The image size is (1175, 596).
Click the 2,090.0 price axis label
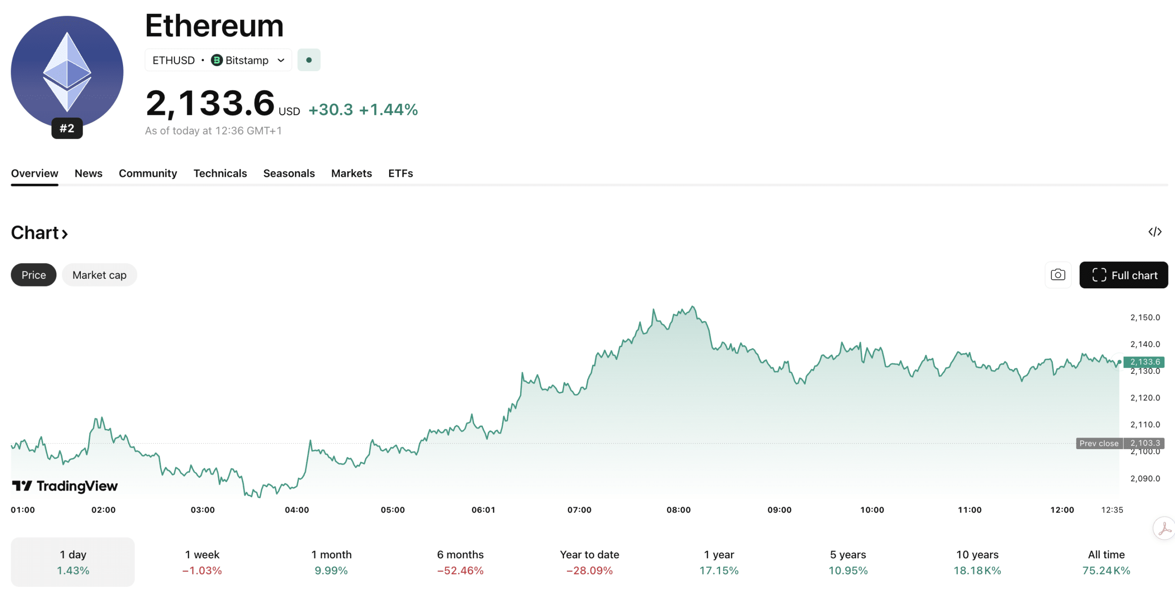(1145, 478)
